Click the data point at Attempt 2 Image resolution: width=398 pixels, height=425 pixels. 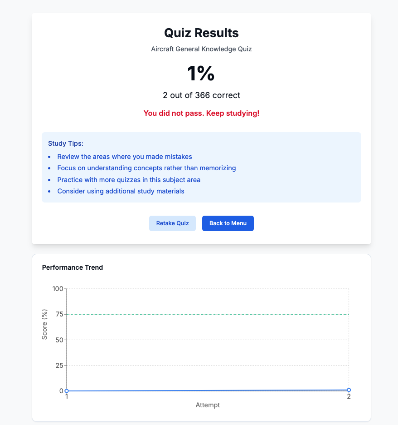click(x=349, y=390)
